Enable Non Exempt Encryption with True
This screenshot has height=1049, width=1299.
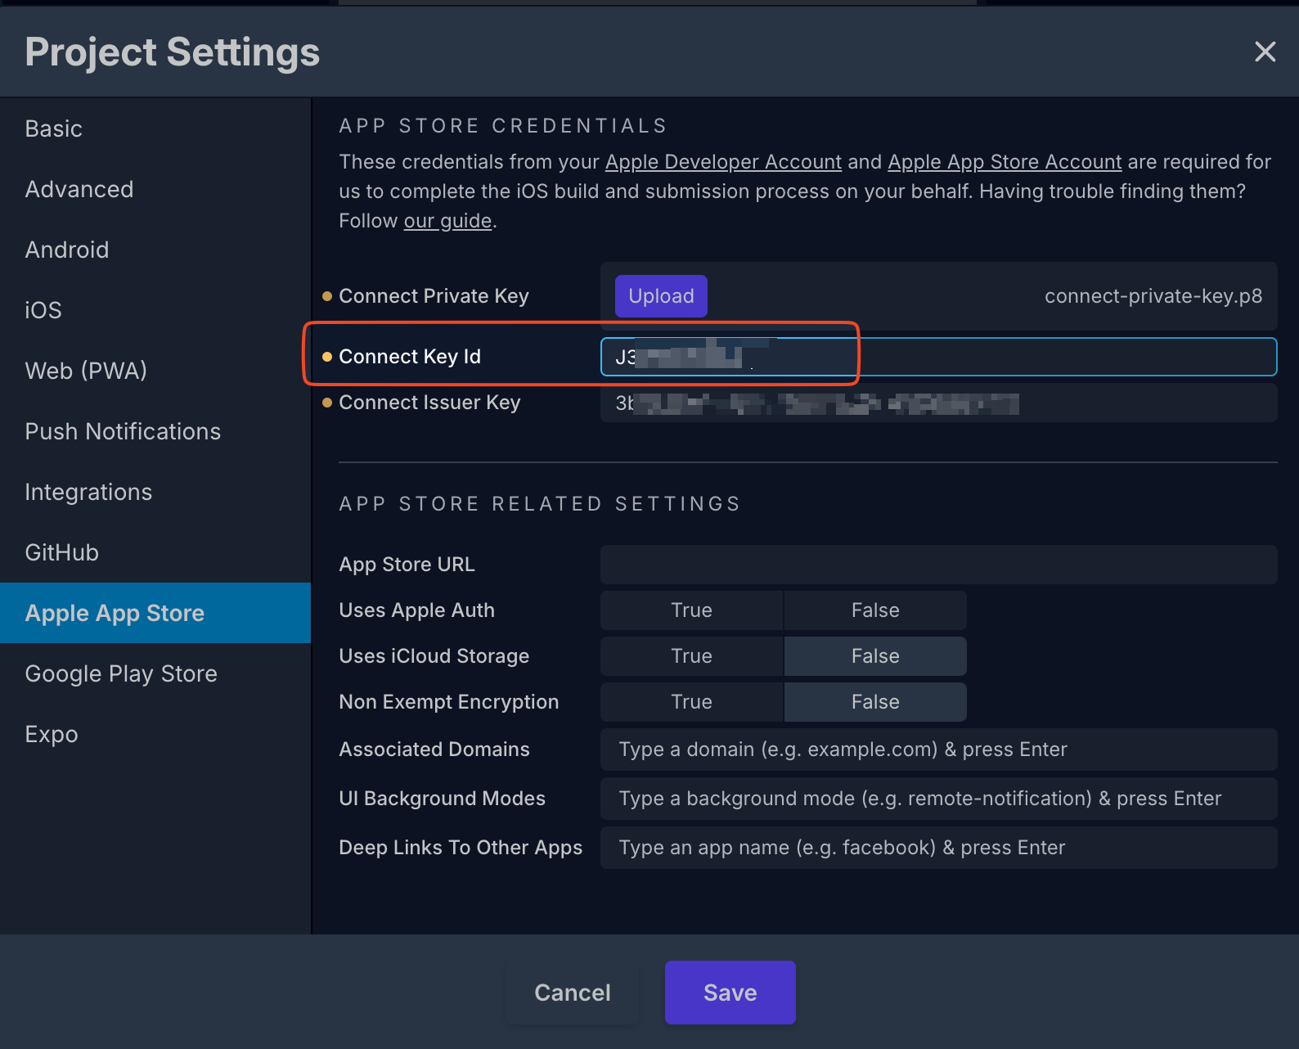coord(691,702)
